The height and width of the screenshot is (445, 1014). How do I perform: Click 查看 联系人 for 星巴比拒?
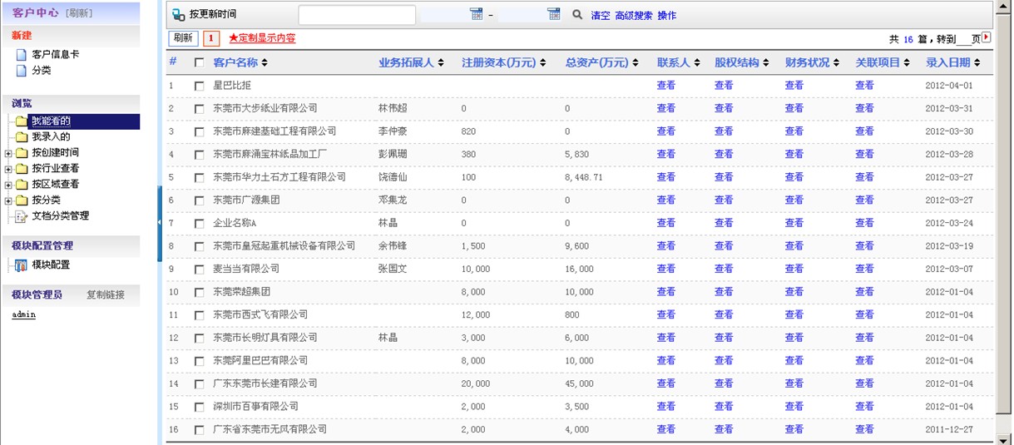coord(666,86)
